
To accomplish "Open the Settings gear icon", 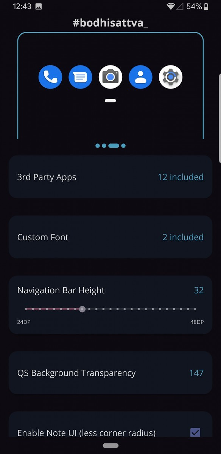I will [x=171, y=77].
